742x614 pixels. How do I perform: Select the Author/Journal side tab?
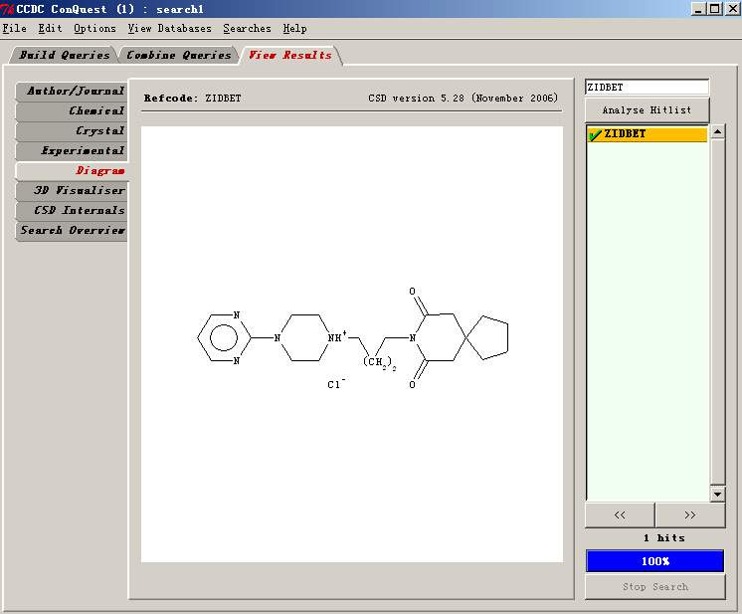(75, 92)
